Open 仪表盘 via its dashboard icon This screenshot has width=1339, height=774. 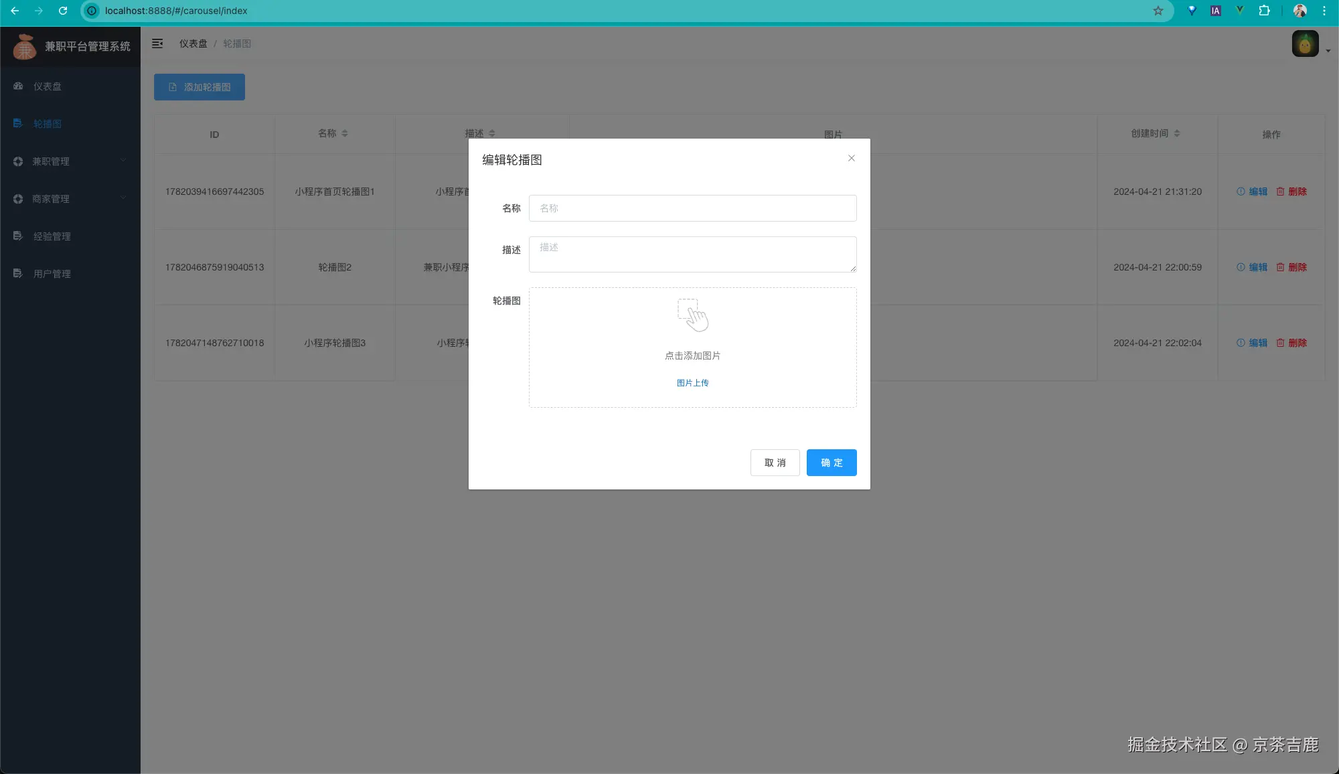click(17, 86)
